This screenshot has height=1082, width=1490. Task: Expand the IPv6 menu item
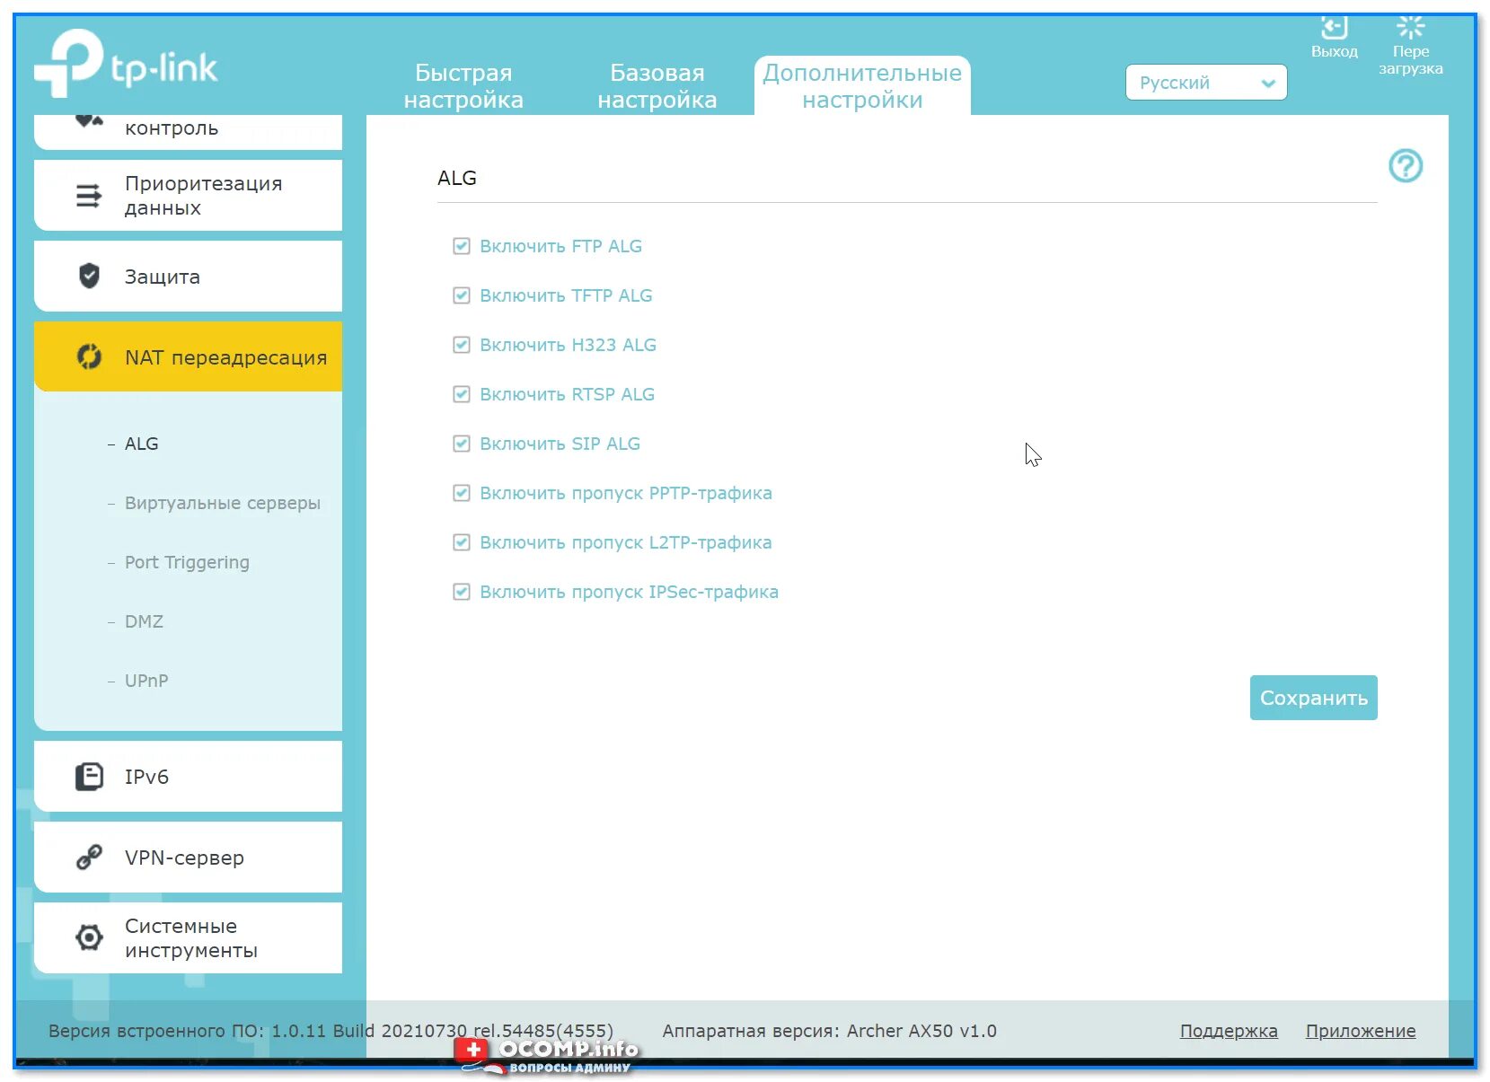pyautogui.click(x=188, y=776)
